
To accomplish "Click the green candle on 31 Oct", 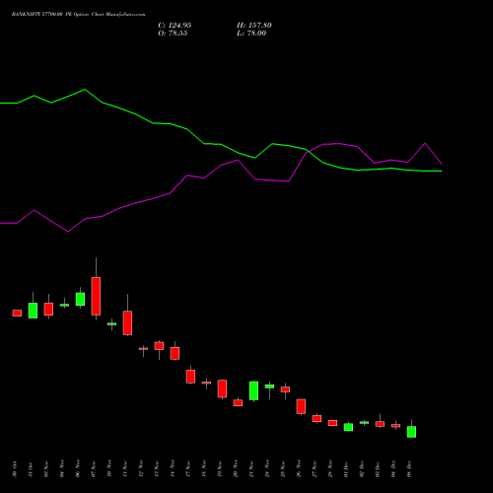I will [33, 311].
